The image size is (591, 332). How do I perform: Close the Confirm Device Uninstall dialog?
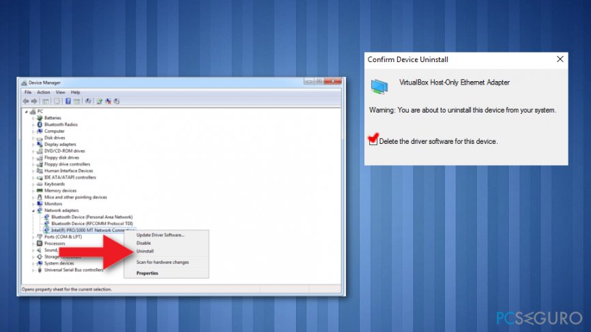pos(560,59)
